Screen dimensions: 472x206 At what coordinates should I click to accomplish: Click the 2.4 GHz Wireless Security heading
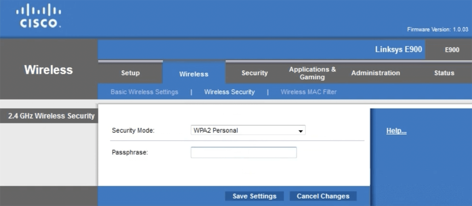click(x=51, y=116)
